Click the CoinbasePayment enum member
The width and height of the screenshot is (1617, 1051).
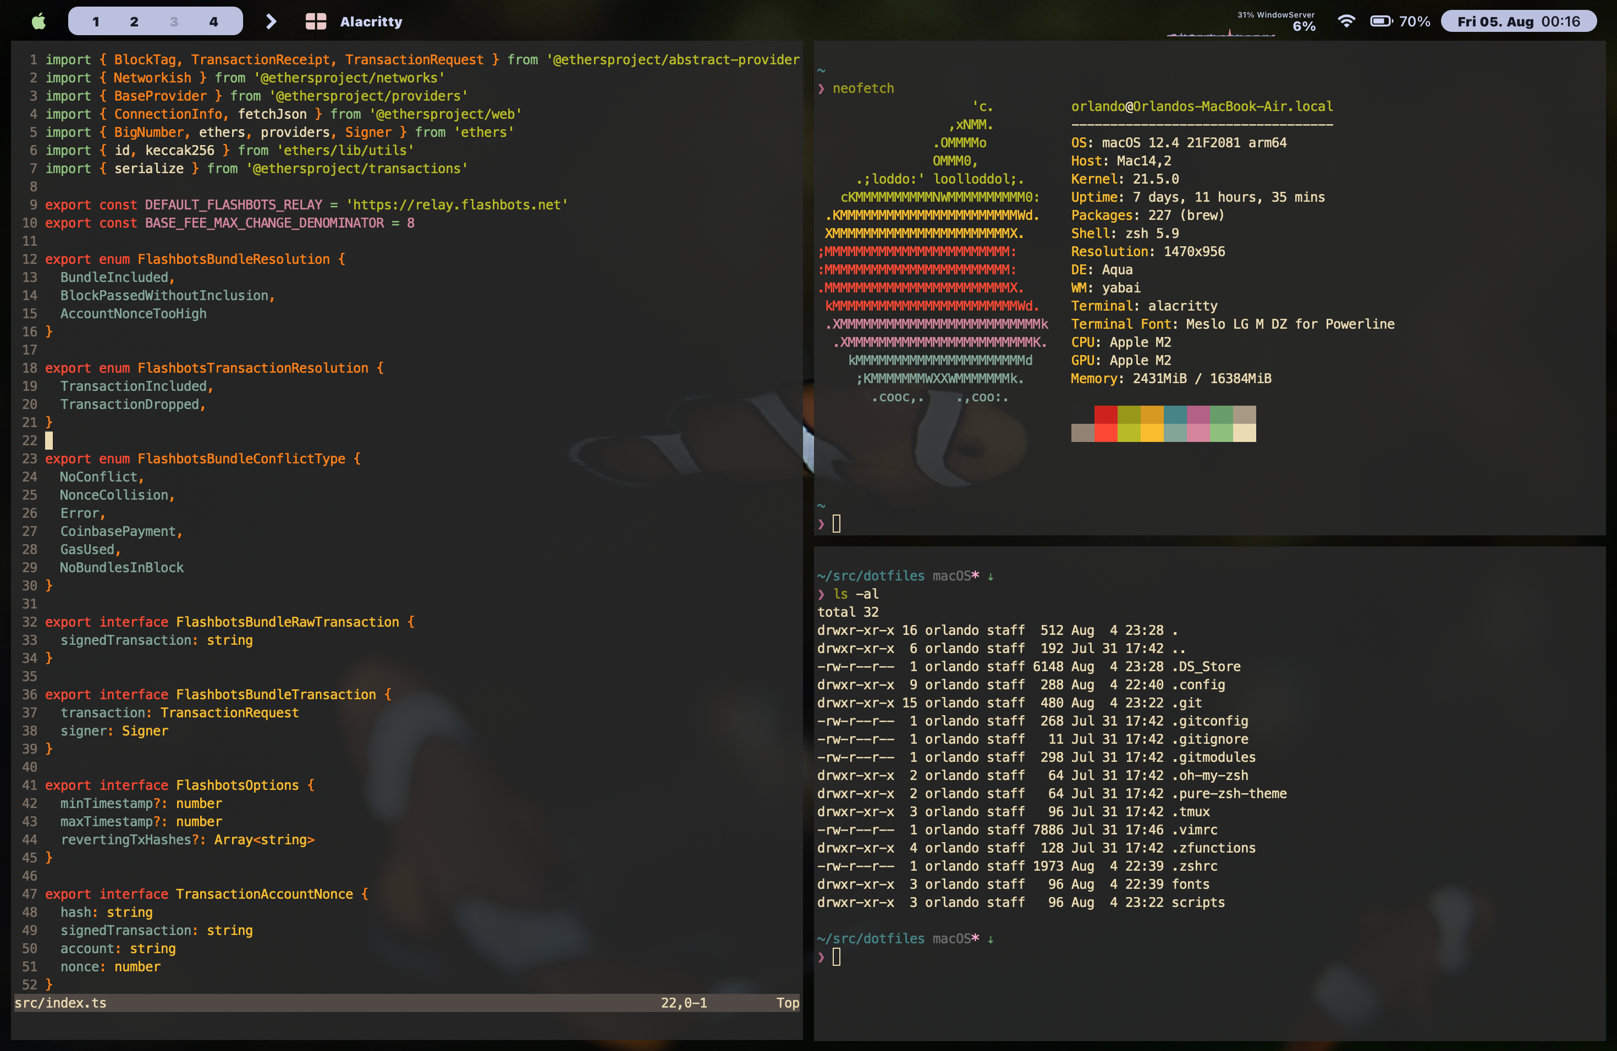click(x=118, y=532)
